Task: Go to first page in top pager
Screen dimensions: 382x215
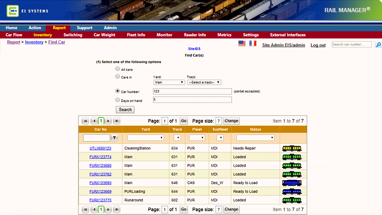Action: (85, 121)
